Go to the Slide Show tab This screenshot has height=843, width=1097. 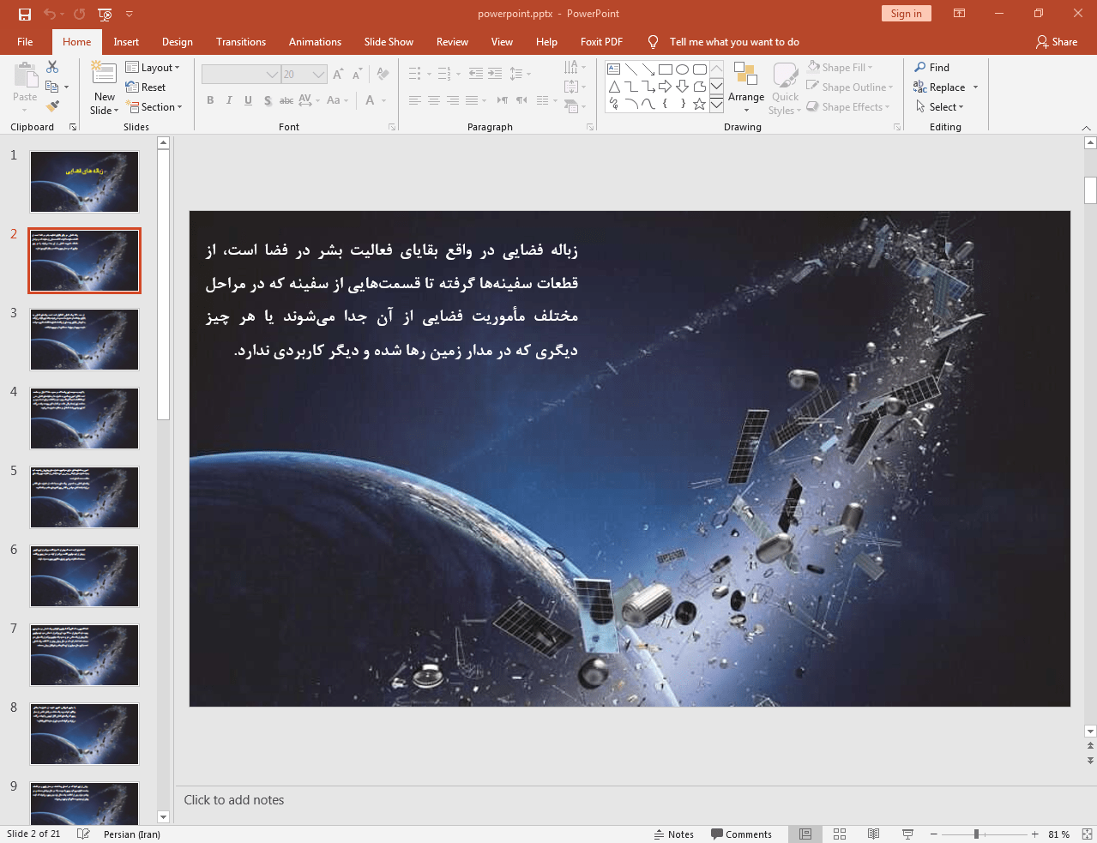pos(389,42)
